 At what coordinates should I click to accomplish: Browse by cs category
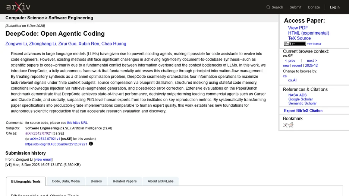[x=284, y=76]
